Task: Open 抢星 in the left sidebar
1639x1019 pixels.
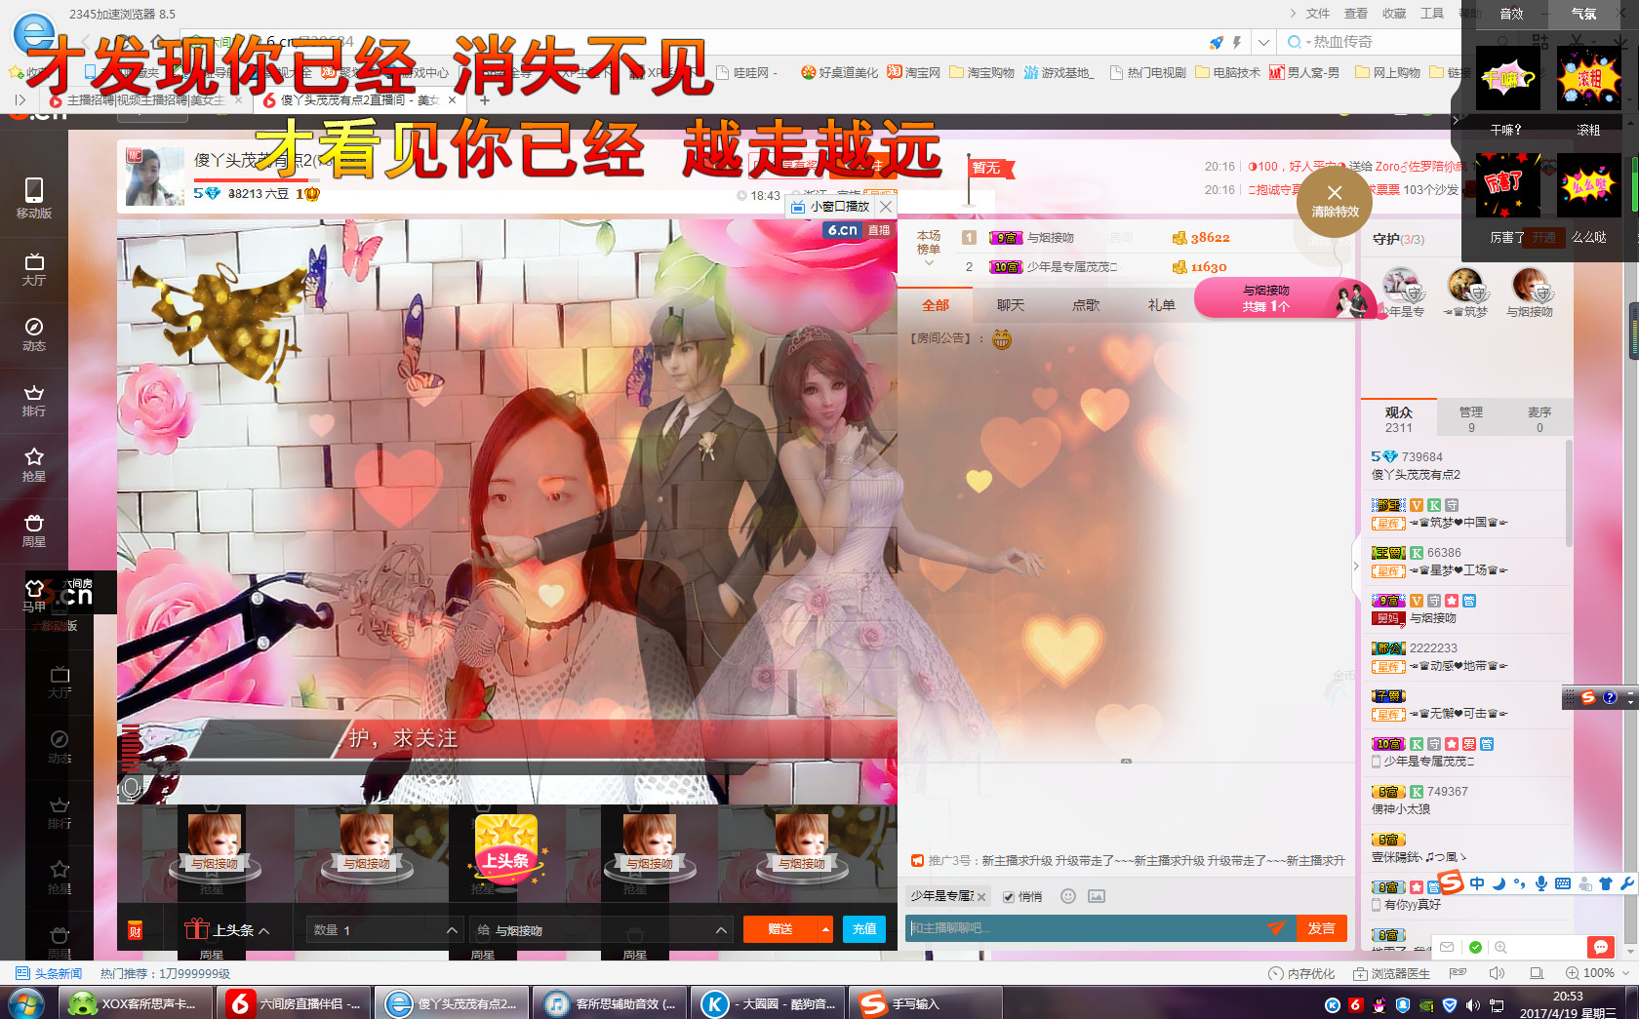Action: [33, 465]
